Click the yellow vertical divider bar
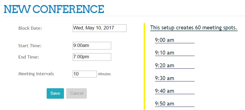Viewport: 245px width, 110px height. point(144,66)
